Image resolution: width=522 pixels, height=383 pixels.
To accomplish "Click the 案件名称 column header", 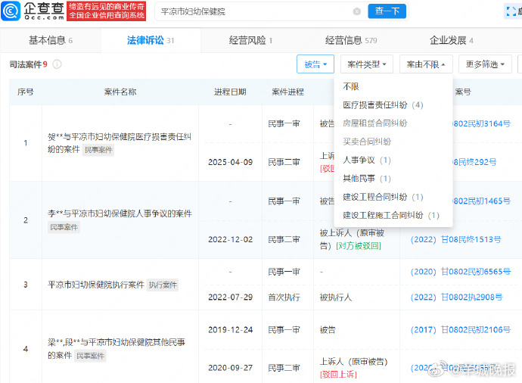I will (x=120, y=92).
